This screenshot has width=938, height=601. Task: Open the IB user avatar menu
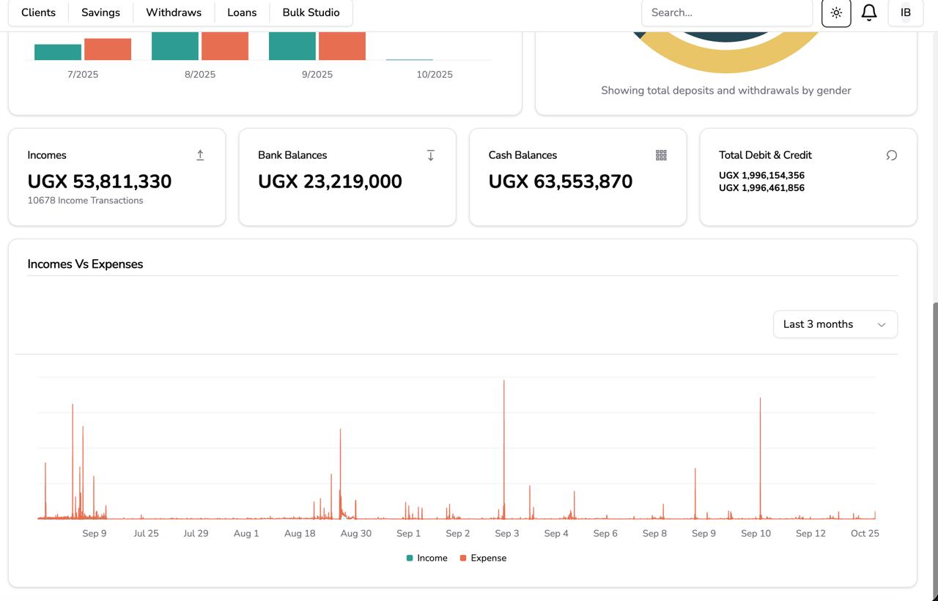coord(905,12)
